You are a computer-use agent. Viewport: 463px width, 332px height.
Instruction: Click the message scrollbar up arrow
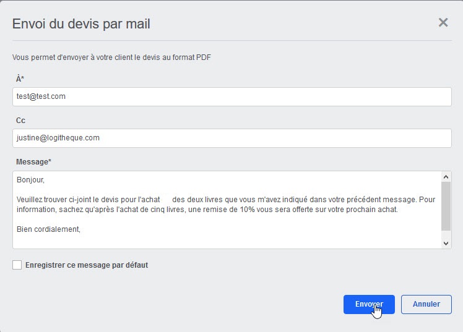(446, 176)
